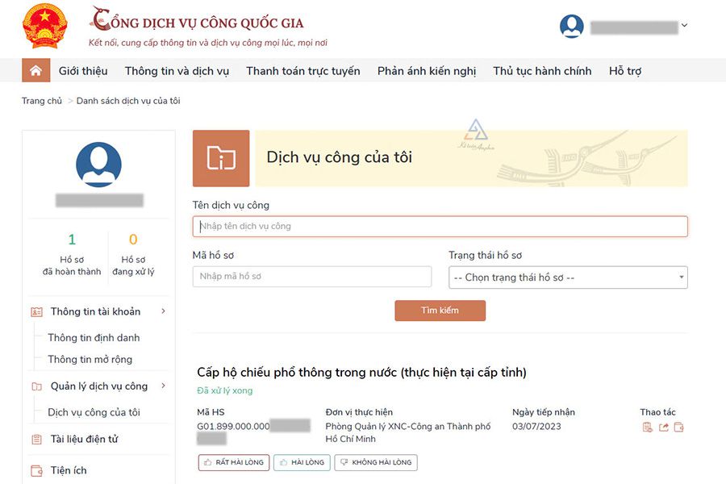Click the 'Tìm kiếm' search button
This screenshot has height=484, width=726.
[440, 311]
